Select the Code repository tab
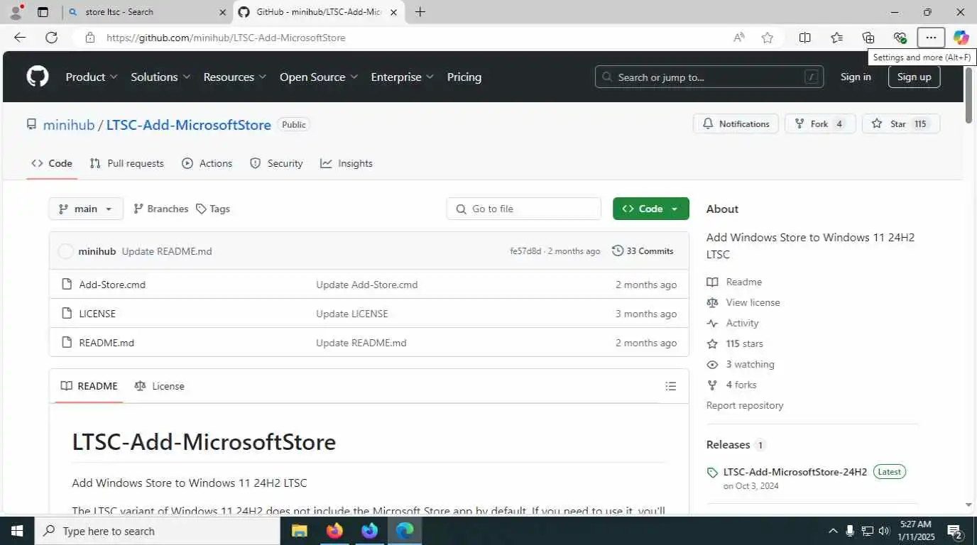 [x=52, y=163]
